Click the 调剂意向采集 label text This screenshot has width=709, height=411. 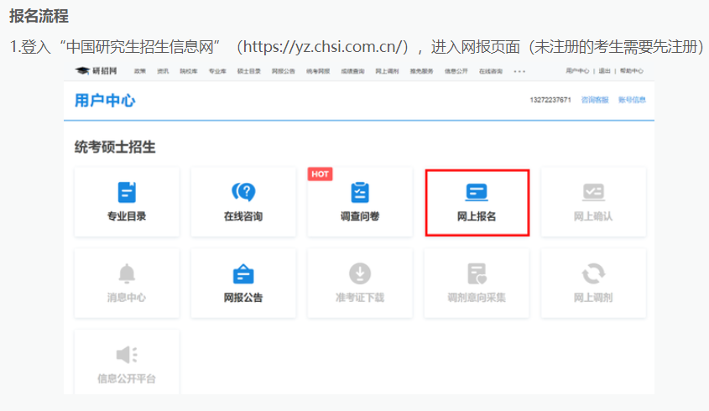coord(477,298)
